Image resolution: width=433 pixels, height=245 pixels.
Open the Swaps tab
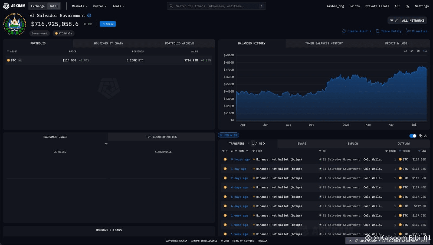[302, 144]
